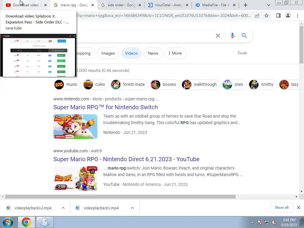Close the side order tab
The width and height of the screenshot is (304, 228).
(140, 5)
